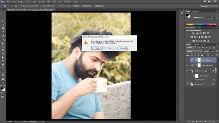The height and width of the screenshot is (123, 219).
Task: Select the Magic Wand tool
Action: 3,25
